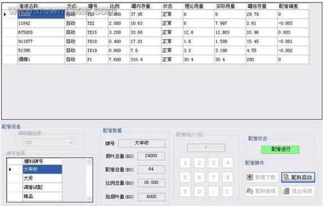The width and height of the screenshot is (323, 206).
Task: Click the 配料启动 button
Action: pyautogui.click(x=298, y=177)
